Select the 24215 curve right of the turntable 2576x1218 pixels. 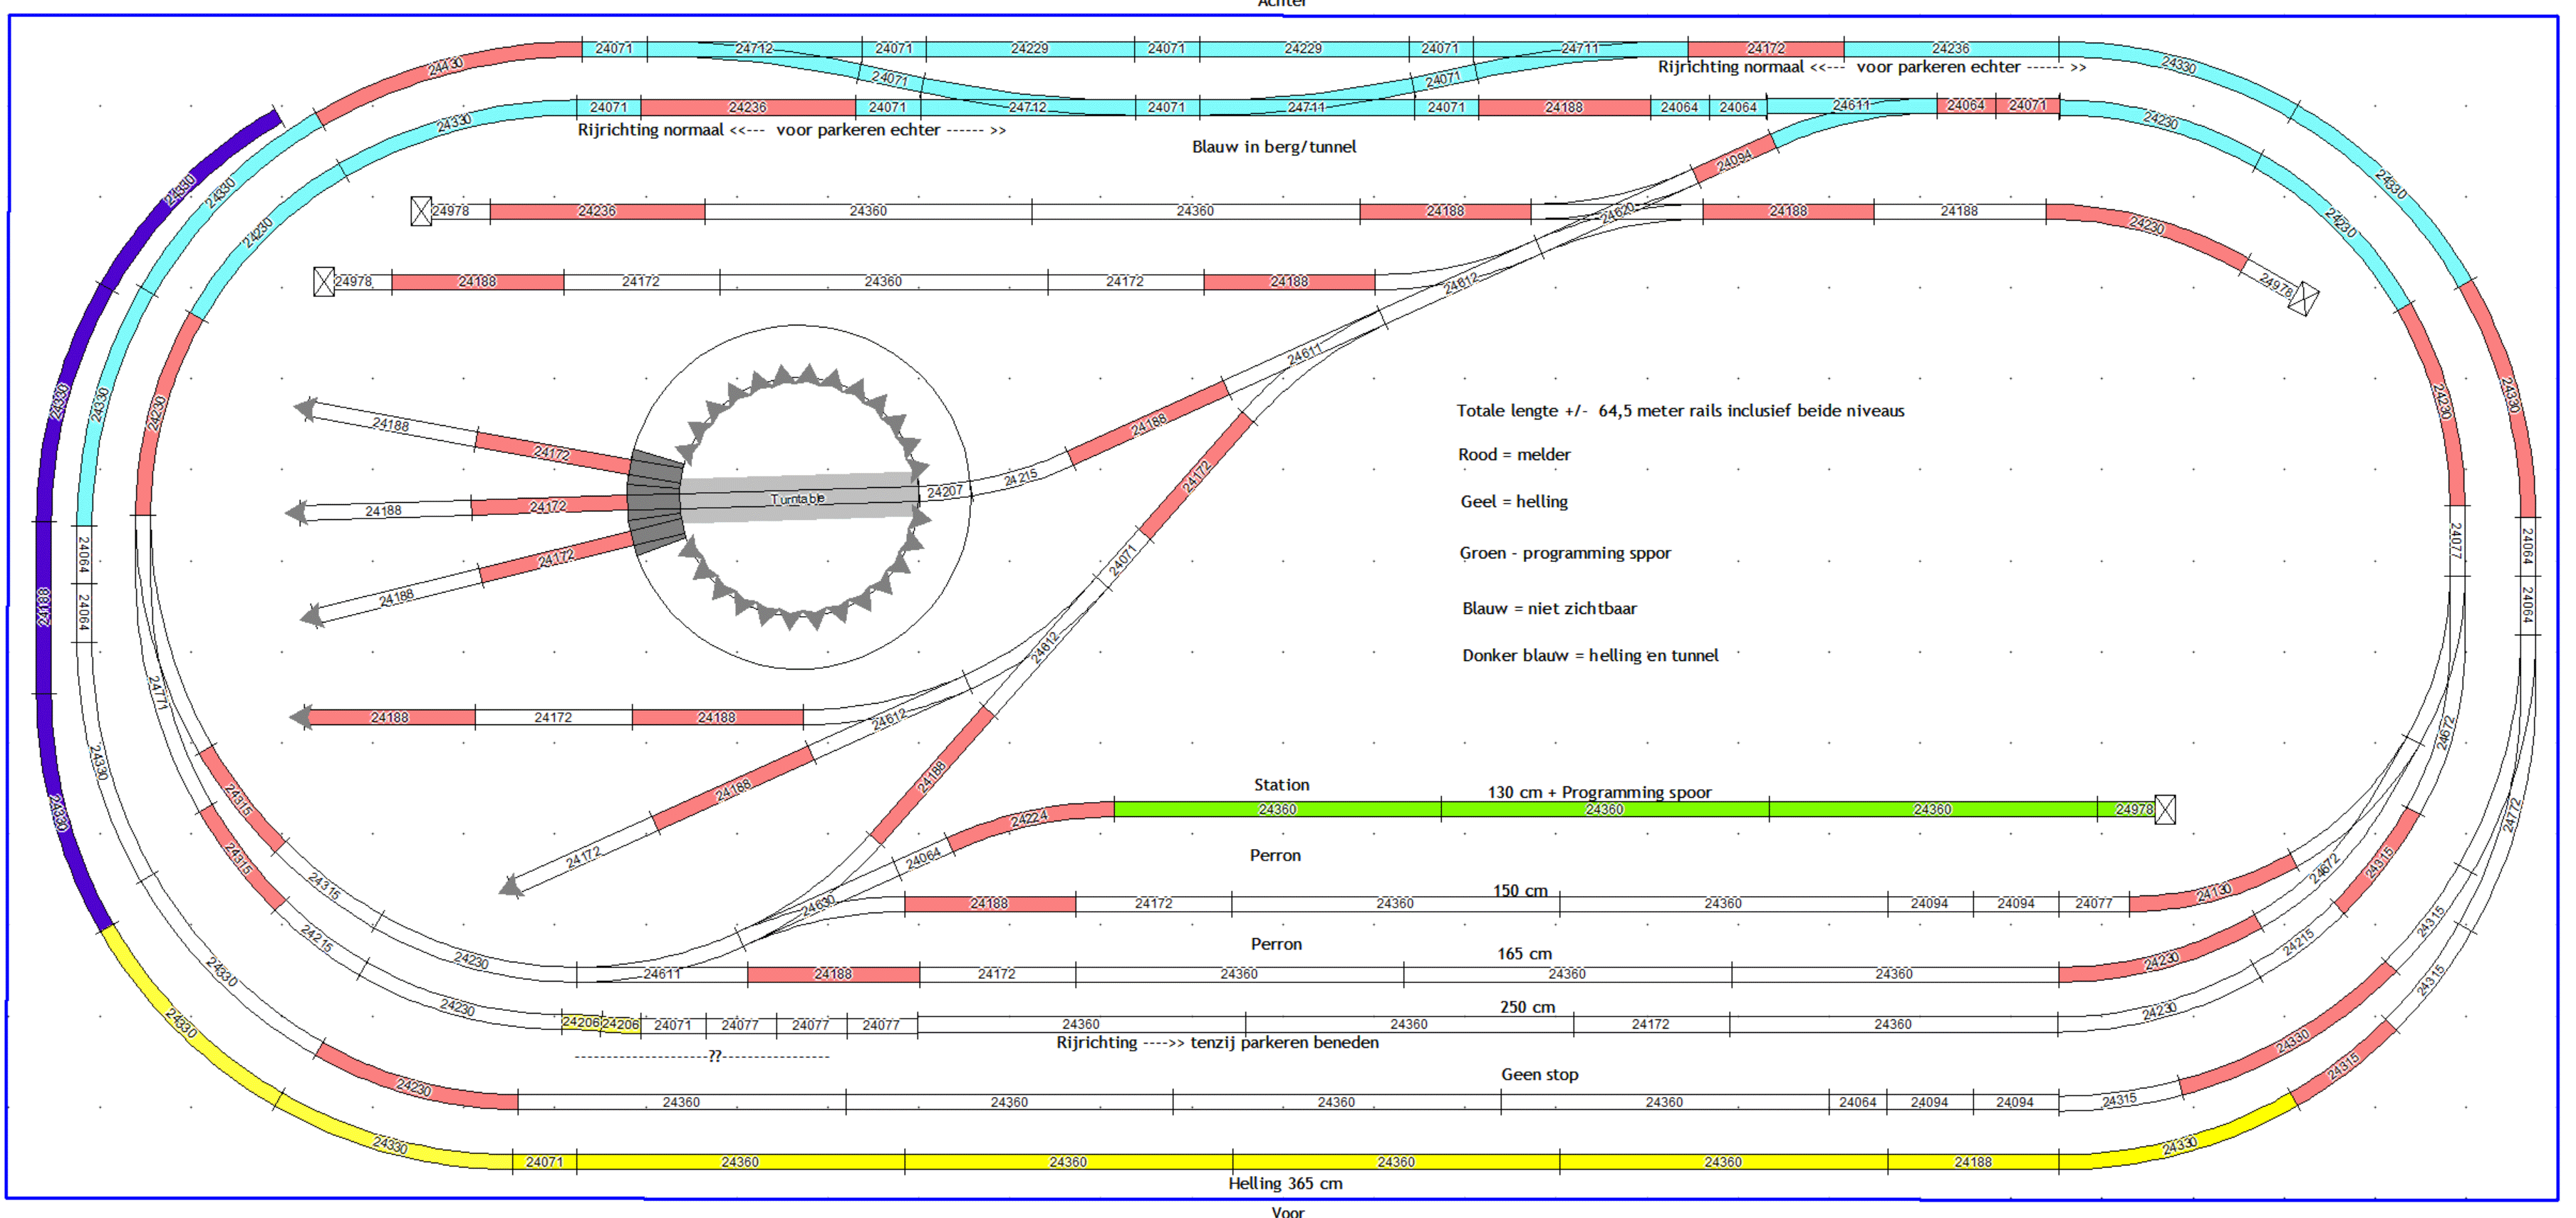(x=1020, y=479)
